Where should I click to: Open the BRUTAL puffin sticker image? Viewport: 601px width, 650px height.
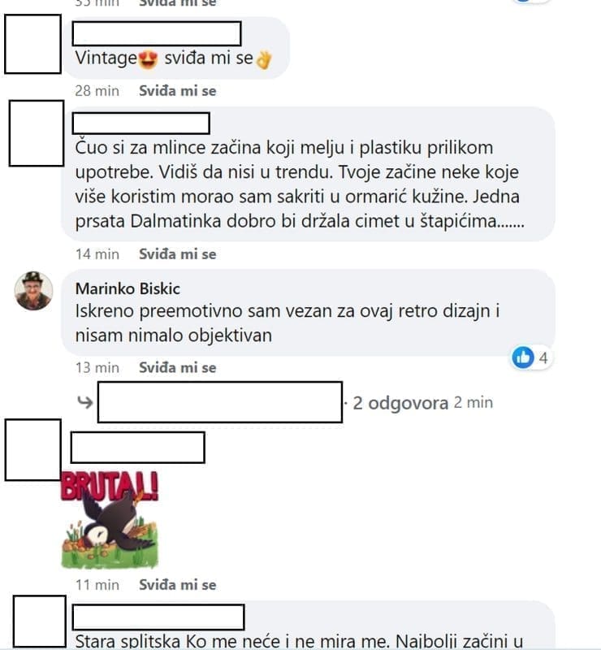(110, 520)
